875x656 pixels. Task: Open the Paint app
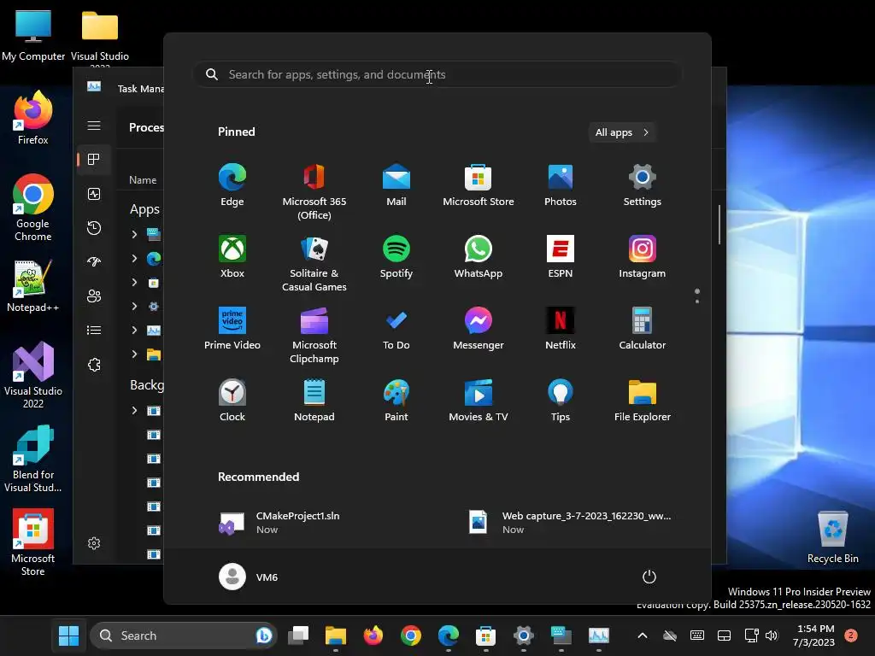pyautogui.click(x=396, y=400)
